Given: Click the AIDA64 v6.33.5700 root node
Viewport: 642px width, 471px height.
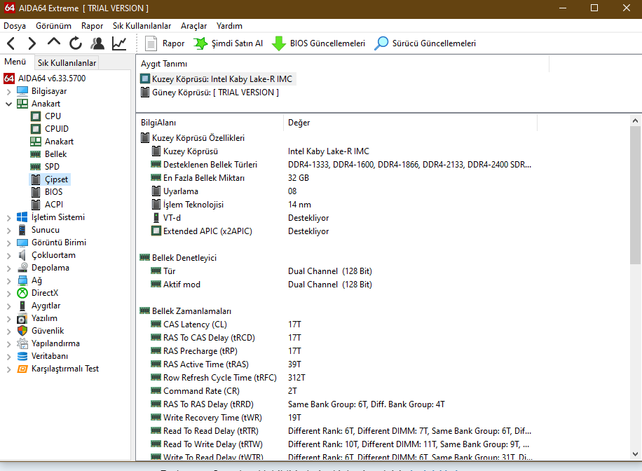Looking at the screenshot, I should 52,78.
